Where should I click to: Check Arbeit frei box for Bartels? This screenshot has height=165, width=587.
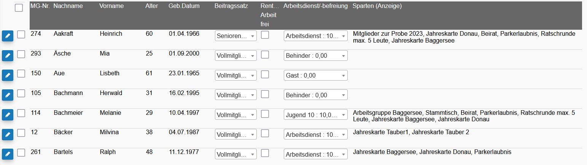click(x=265, y=153)
